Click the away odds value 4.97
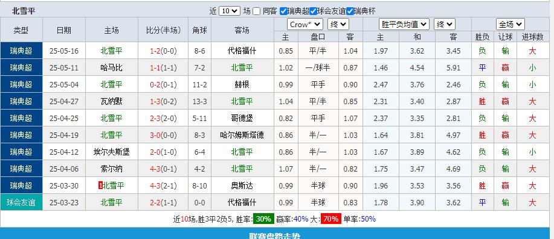Screen dimensions: 554x239 453,135
